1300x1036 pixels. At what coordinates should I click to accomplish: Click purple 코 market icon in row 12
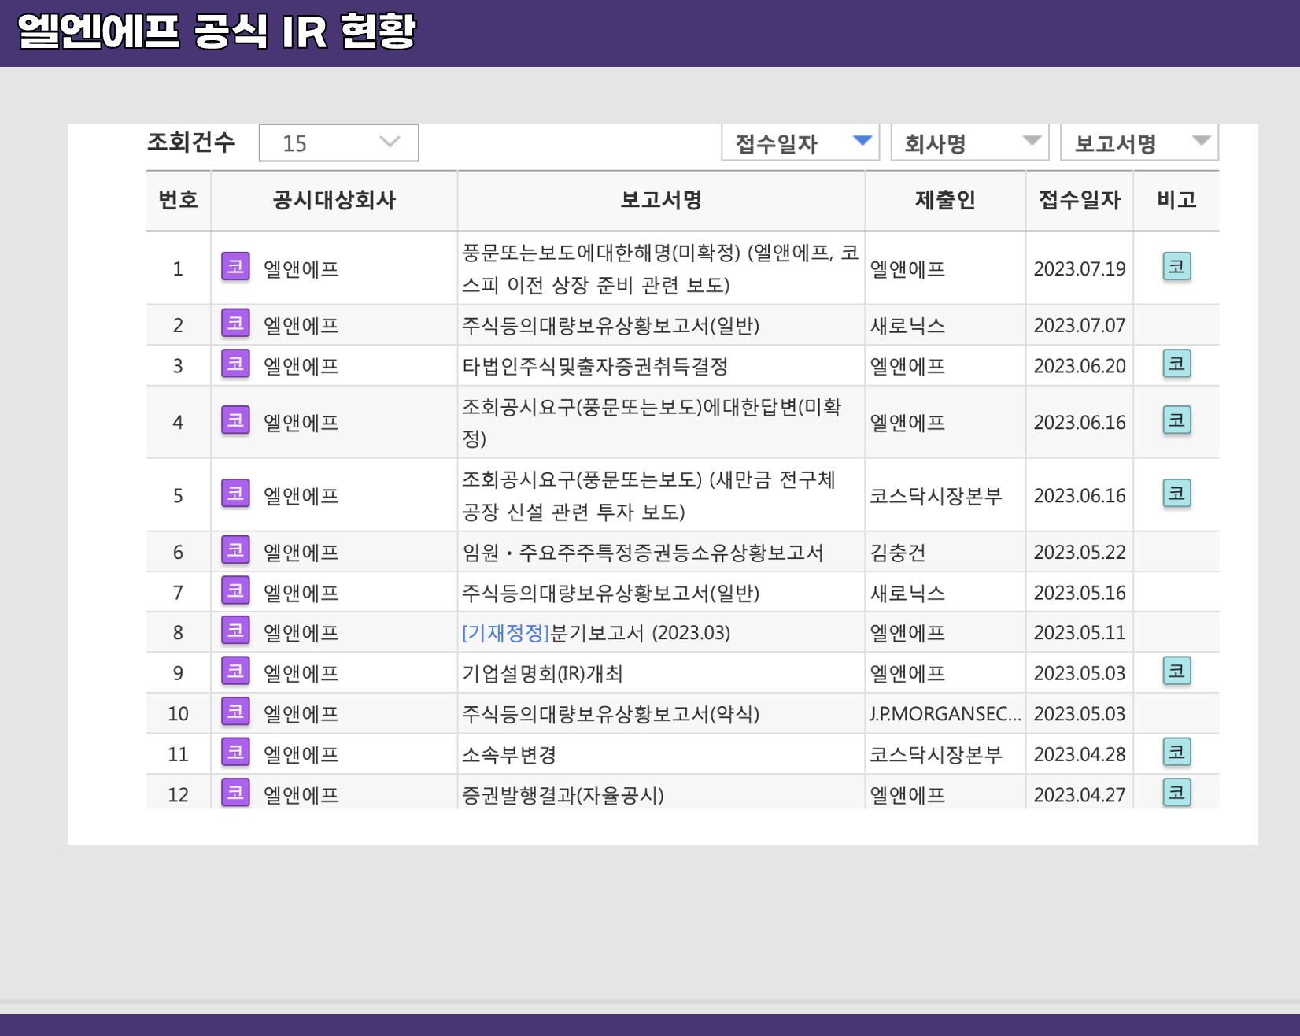tap(235, 793)
